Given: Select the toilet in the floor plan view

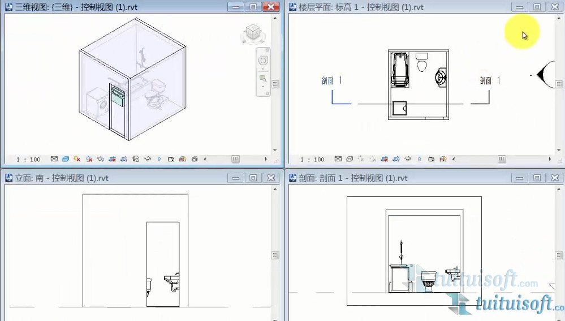Looking at the screenshot, I should click(x=421, y=62).
